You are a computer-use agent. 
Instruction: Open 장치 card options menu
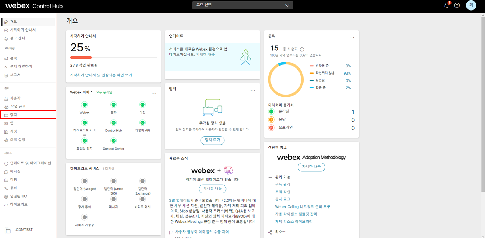253,90
